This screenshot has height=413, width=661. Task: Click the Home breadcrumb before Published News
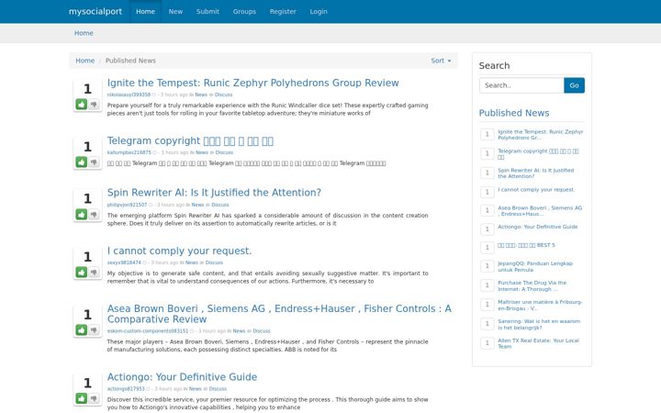pyautogui.click(x=85, y=61)
